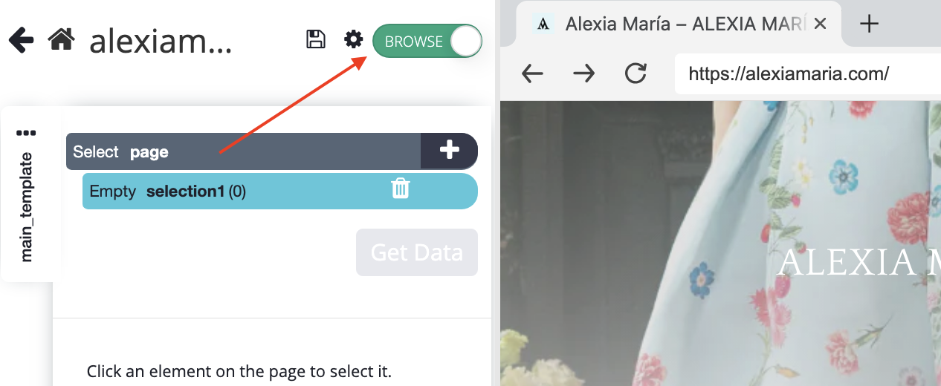This screenshot has width=941, height=386.
Task: Select the 'Select page' command row
Action: [x=244, y=151]
